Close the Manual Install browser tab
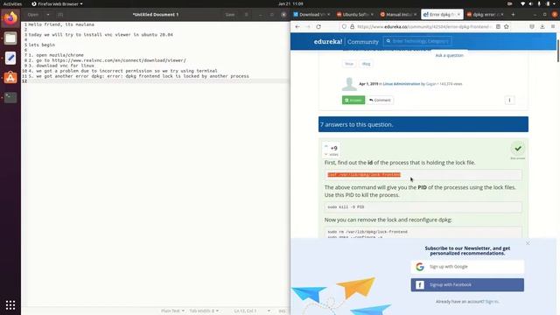The height and width of the screenshot is (315, 560). [x=415, y=15]
